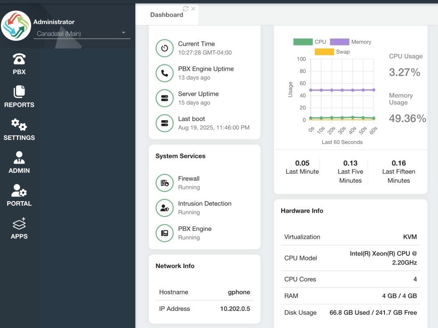Click the hostname value 'gphone'
Image resolution: width=438 pixels, height=328 pixels.
click(x=239, y=292)
